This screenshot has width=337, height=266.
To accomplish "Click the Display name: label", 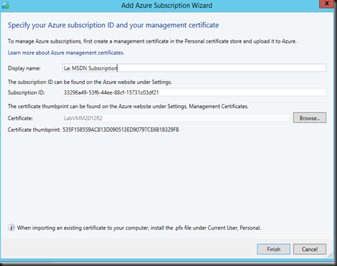I will point(24,68).
